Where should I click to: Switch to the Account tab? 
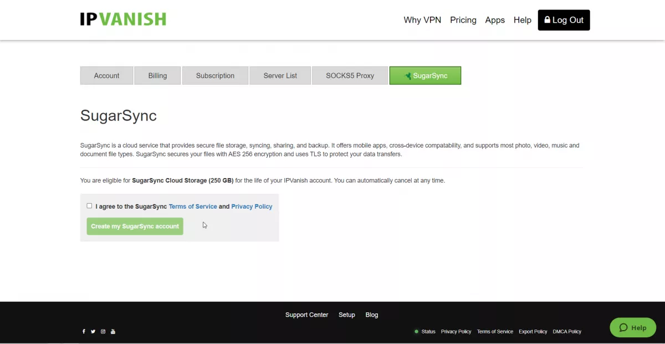tap(106, 75)
